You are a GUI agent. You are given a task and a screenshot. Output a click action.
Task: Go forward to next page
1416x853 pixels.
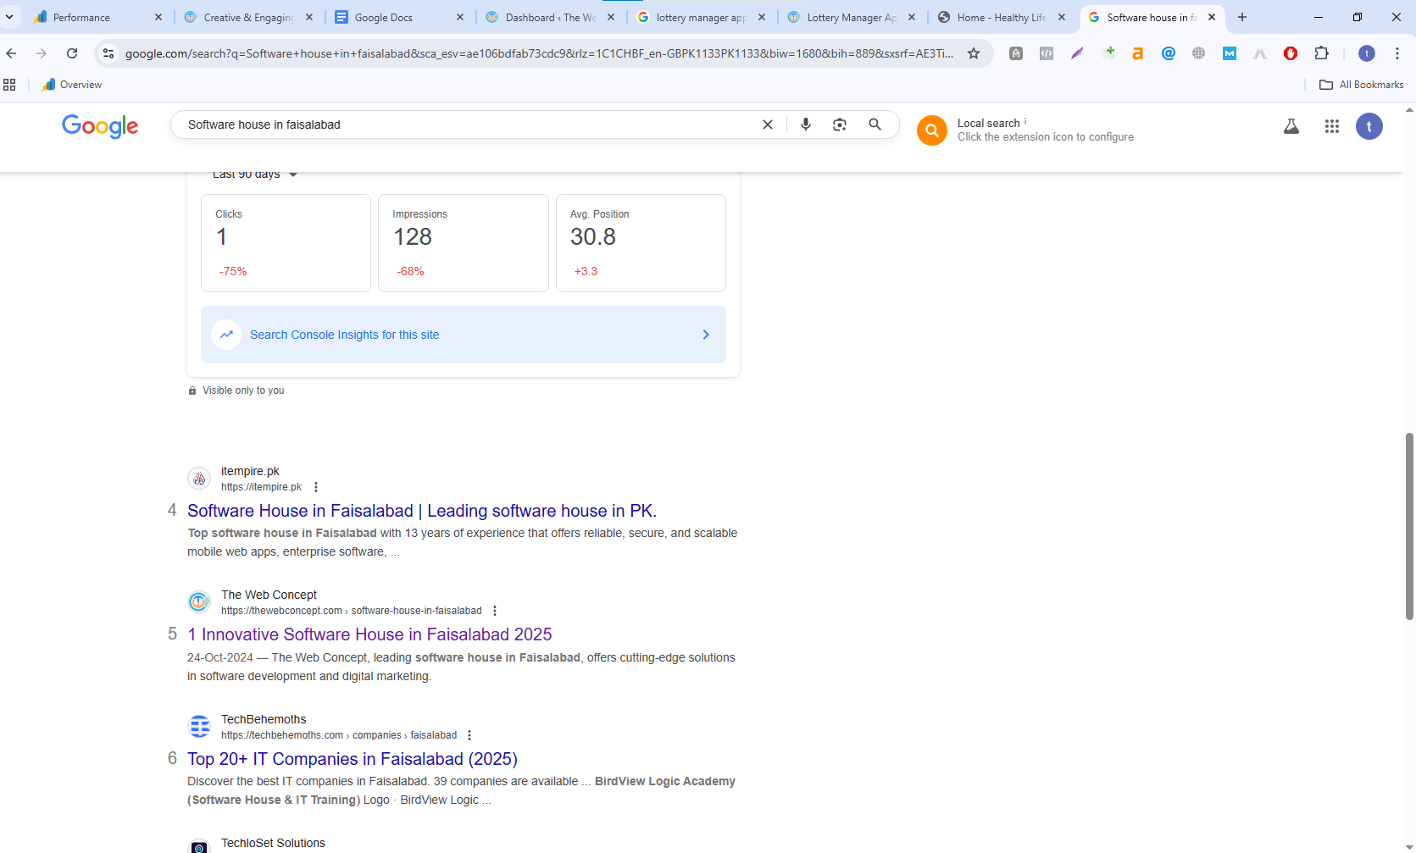click(x=42, y=53)
